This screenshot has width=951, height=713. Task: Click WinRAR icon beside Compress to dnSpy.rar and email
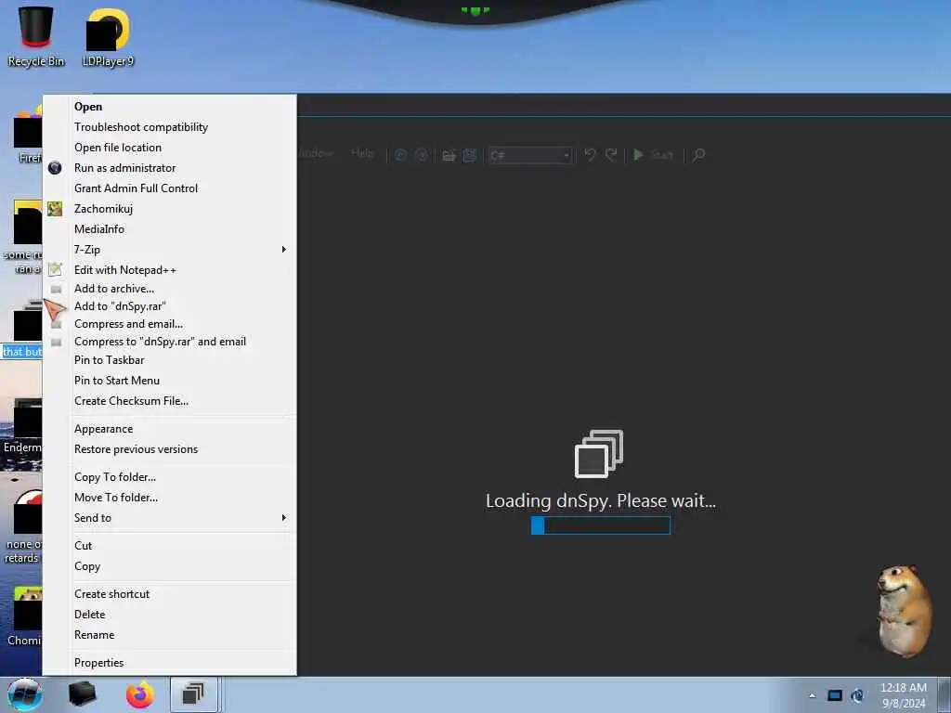(57, 342)
